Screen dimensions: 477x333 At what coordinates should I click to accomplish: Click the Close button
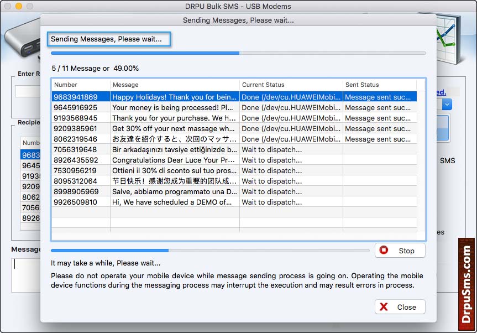pyautogui.click(x=400, y=307)
